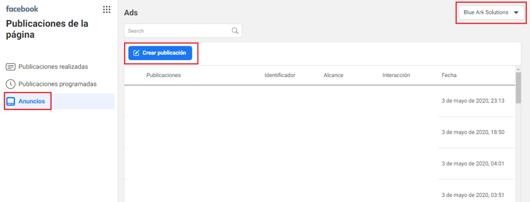Click the Publicaciones realizadas list icon
Image resolution: width=530 pixels, height=202 pixels.
11,67
